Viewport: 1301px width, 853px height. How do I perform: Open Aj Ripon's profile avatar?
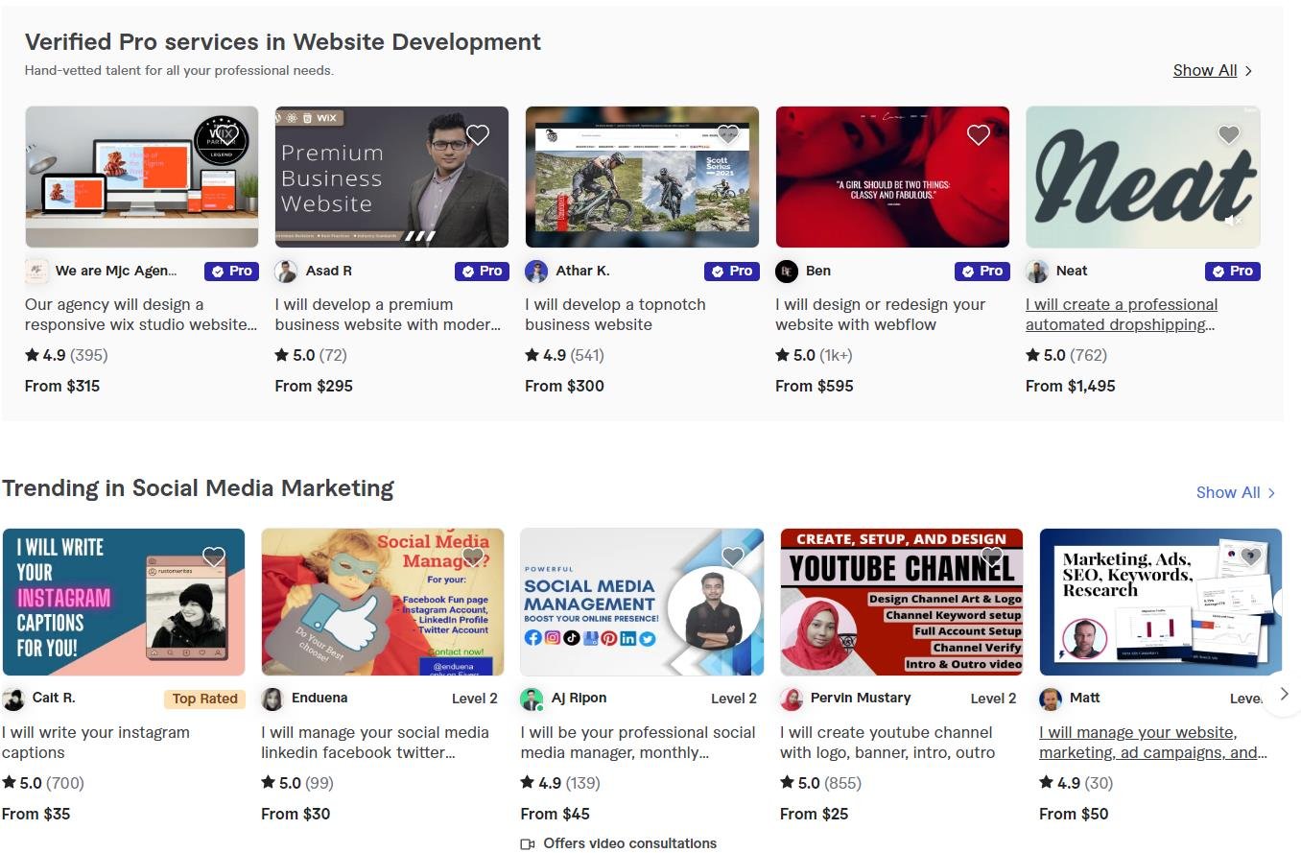[532, 699]
